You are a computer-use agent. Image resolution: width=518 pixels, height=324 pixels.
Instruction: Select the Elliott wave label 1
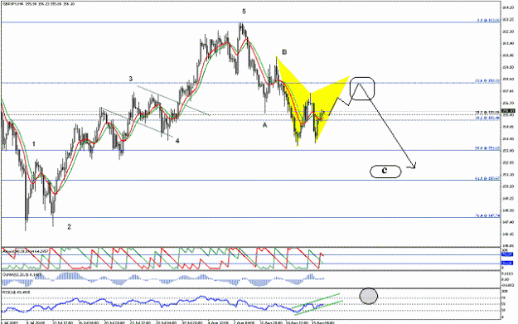(34, 144)
